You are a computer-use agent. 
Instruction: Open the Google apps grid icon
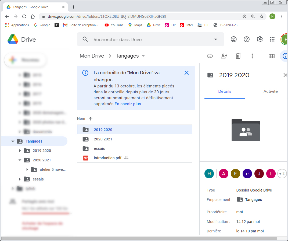tap(272, 39)
